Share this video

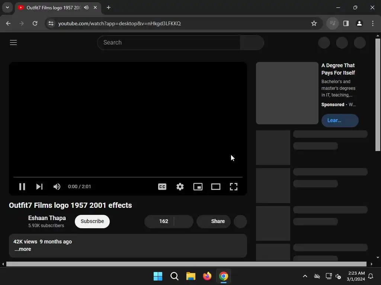point(214,221)
